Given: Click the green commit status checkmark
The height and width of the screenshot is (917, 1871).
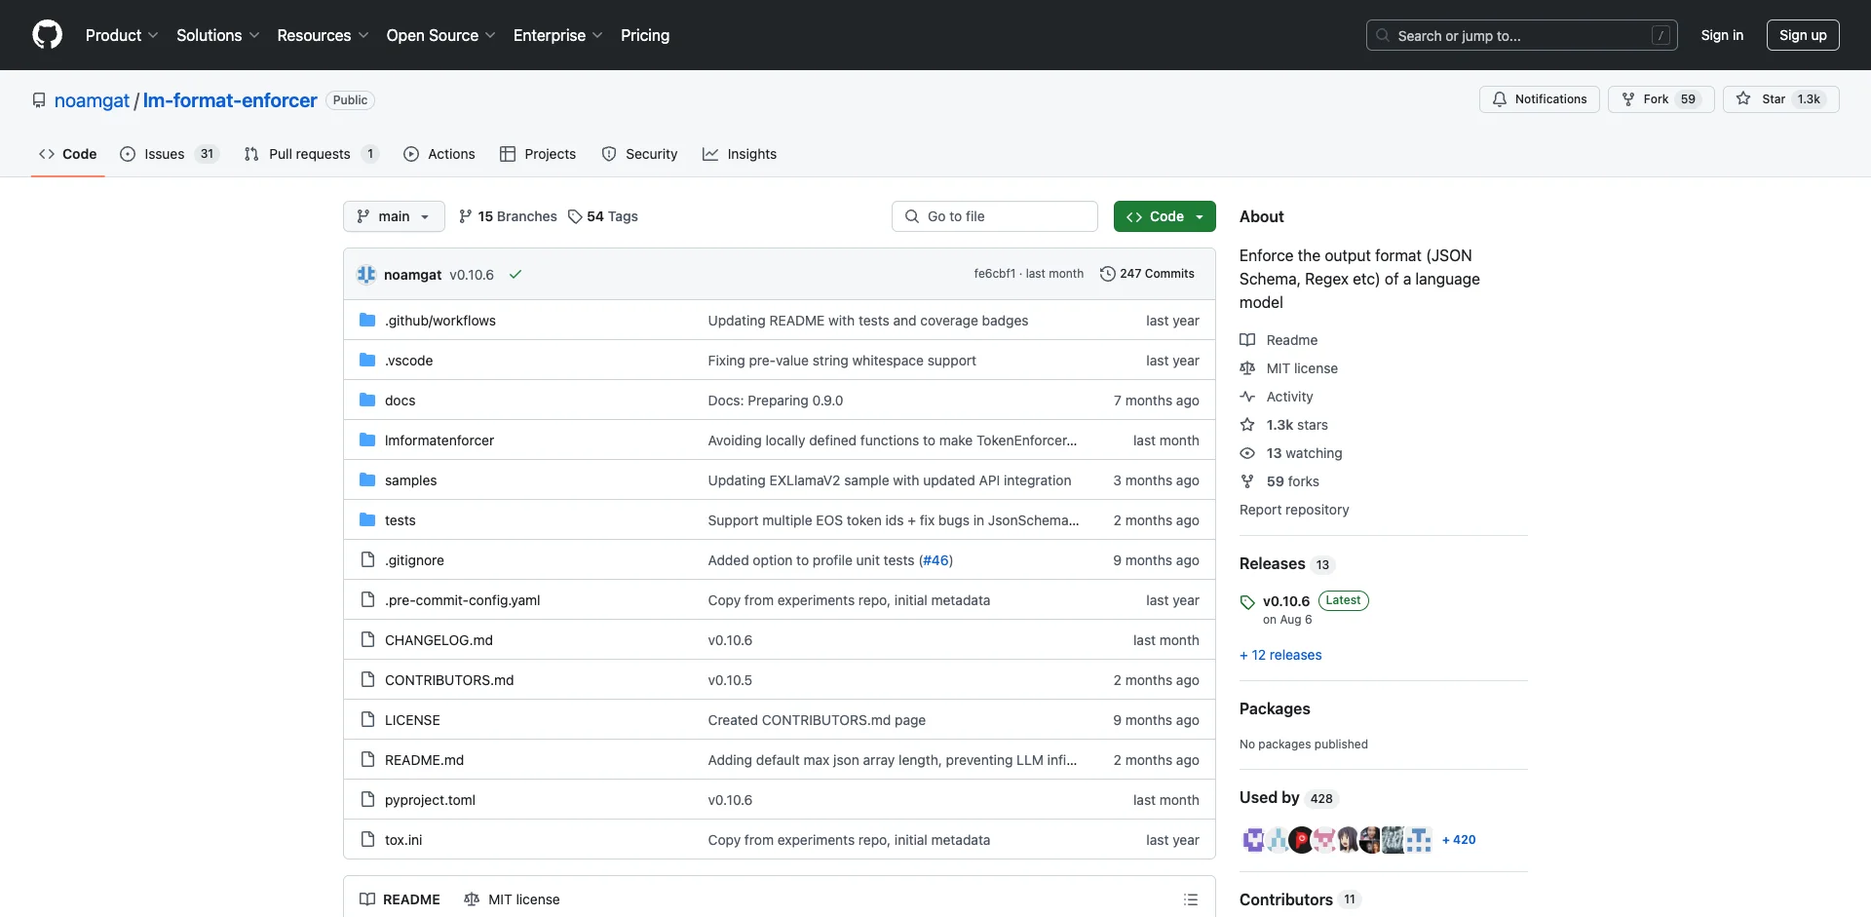Looking at the screenshot, I should 515,275.
